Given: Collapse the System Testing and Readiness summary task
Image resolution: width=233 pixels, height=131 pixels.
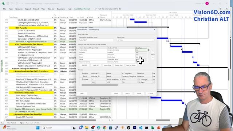Looking at the screenshot, I should pyautogui.click(x=13, y=69).
